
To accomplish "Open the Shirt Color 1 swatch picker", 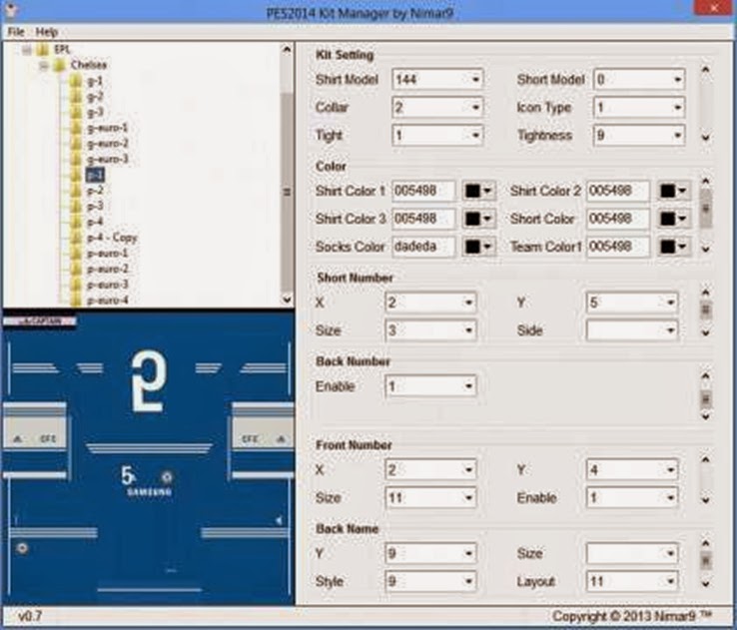I will click(x=479, y=191).
